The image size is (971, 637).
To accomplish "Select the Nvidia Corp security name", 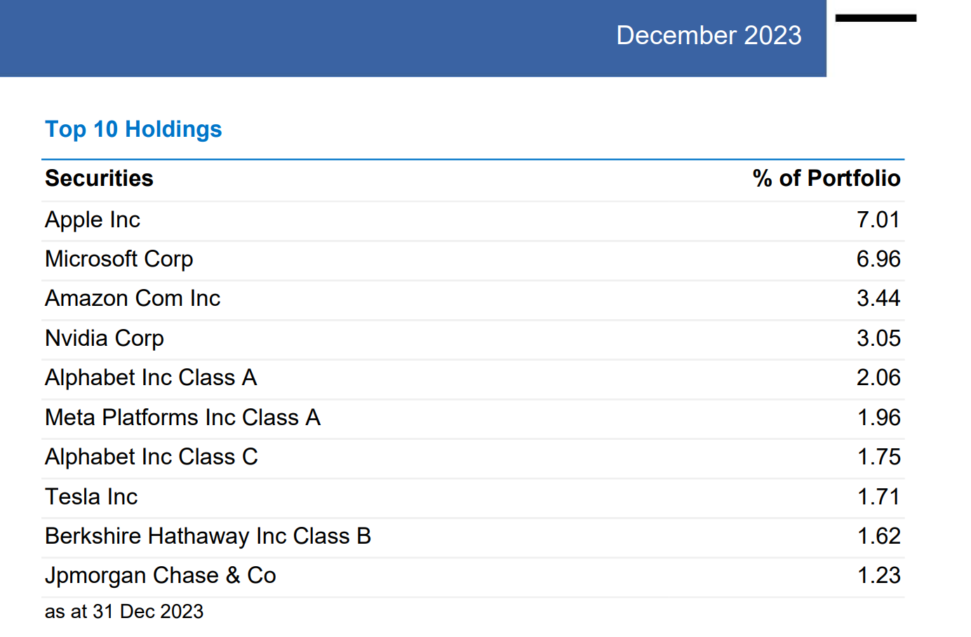I will pyautogui.click(x=105, y=338).
